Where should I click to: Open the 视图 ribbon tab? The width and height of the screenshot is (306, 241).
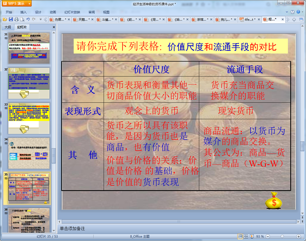point(106,12)
